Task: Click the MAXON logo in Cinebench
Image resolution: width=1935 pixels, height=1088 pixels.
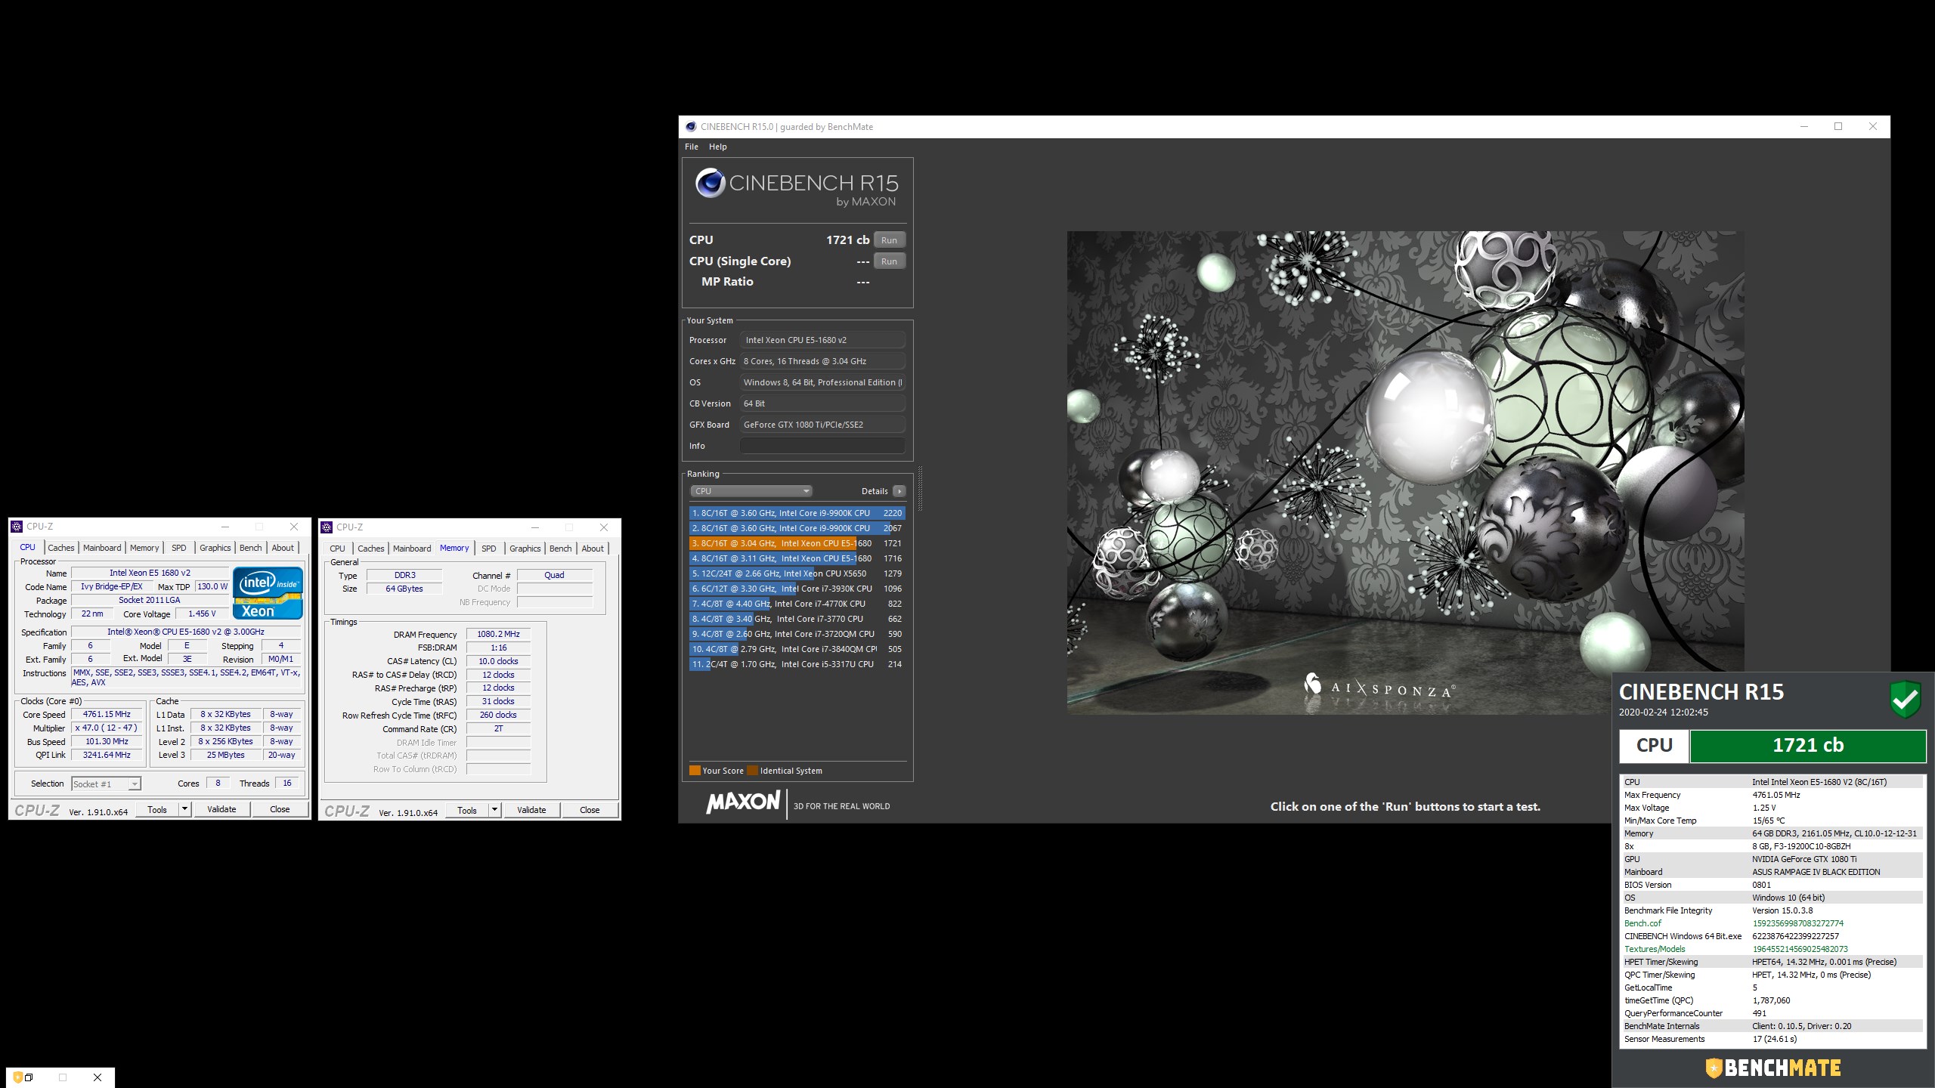Action: [743, 802]
